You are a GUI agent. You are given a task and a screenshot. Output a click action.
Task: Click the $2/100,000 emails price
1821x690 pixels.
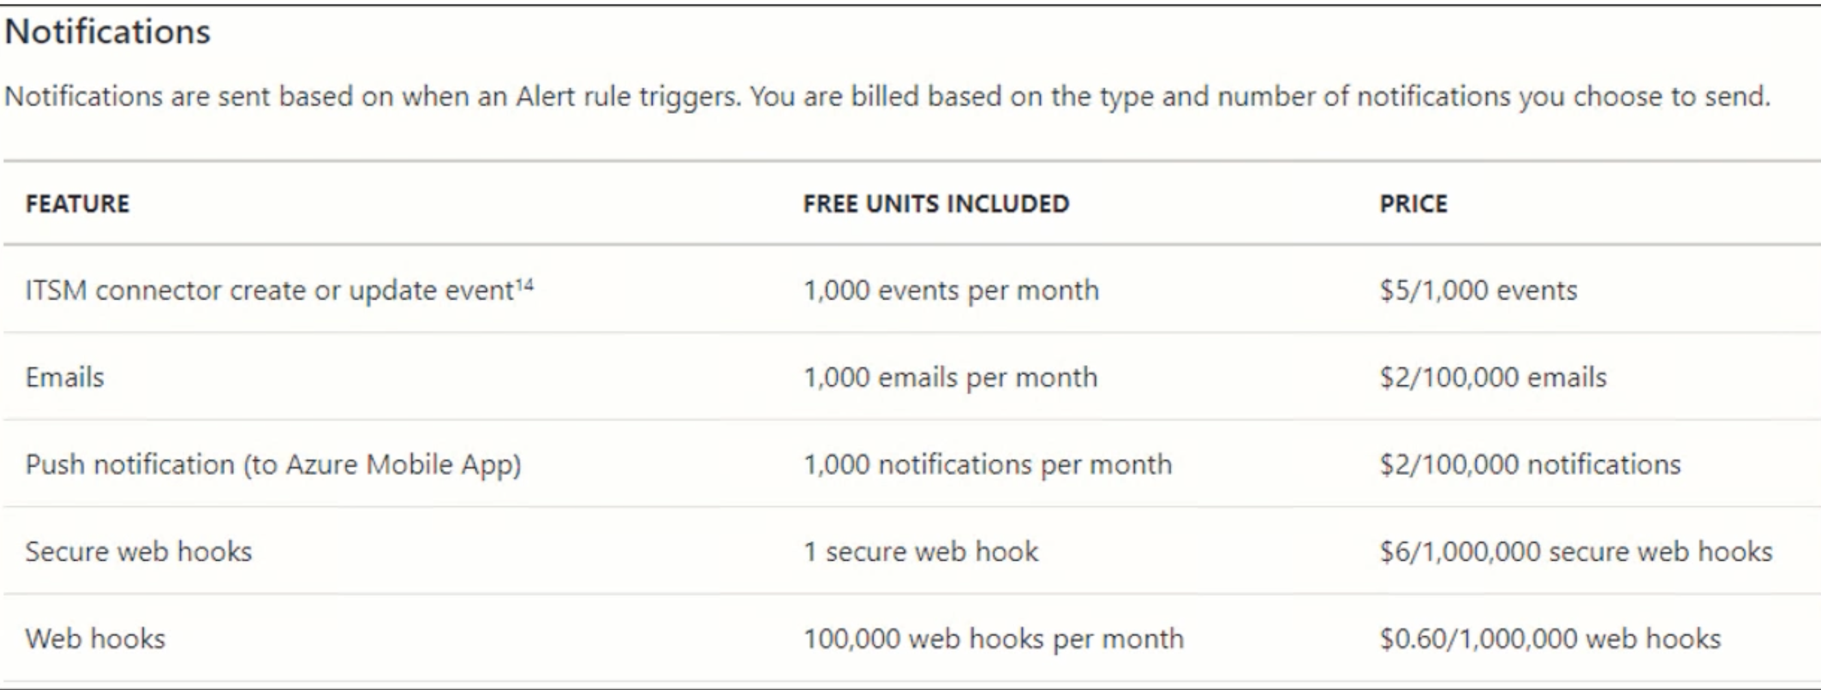[1493, 377]
